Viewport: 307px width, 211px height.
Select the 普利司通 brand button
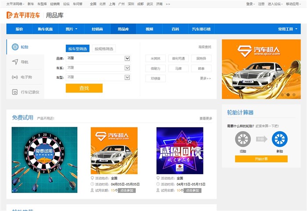[178, 58]
